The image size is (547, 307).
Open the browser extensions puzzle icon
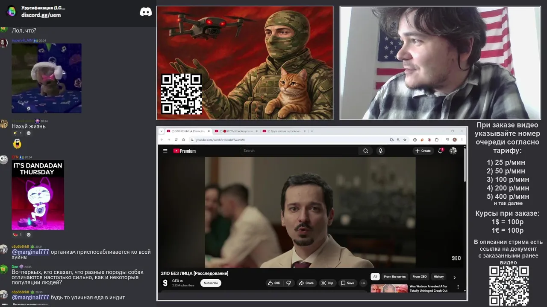click(437, 139)
